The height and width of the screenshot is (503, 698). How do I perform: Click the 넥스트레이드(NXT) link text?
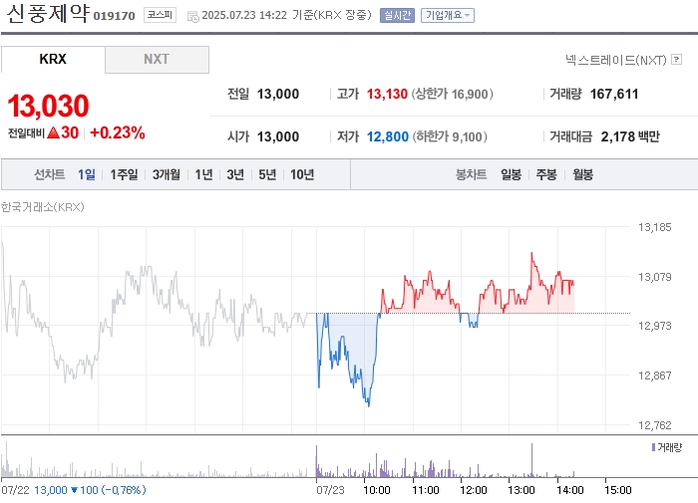pyautogui.click(x=616, y=60)
